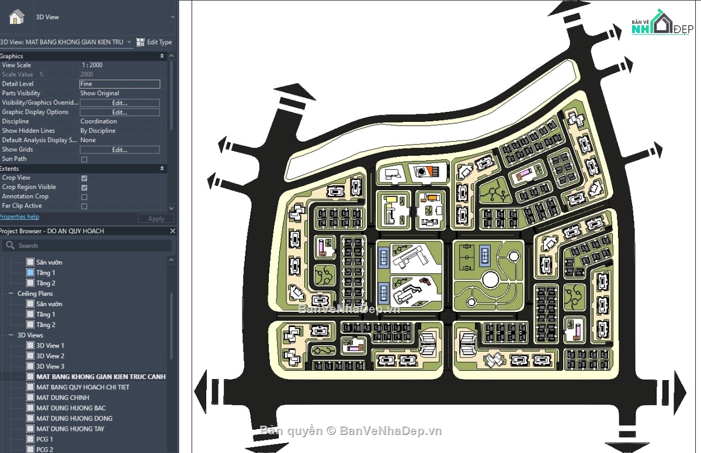Click Edit for Visibility/Graphics Overrides
Viewport: 701px width, 453px height.
(x=120, y=103)
